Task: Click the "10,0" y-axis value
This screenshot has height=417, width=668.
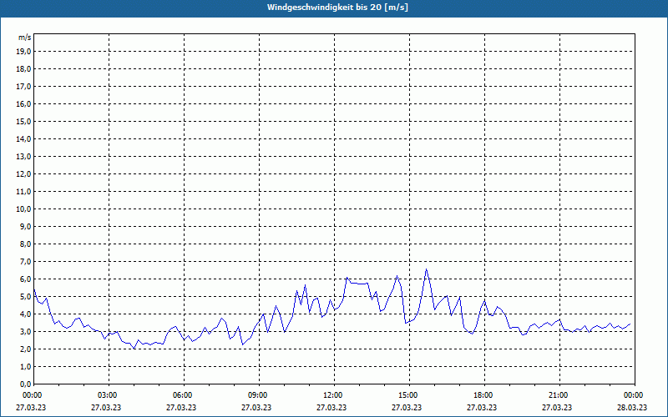Action: tap(23, 209)
